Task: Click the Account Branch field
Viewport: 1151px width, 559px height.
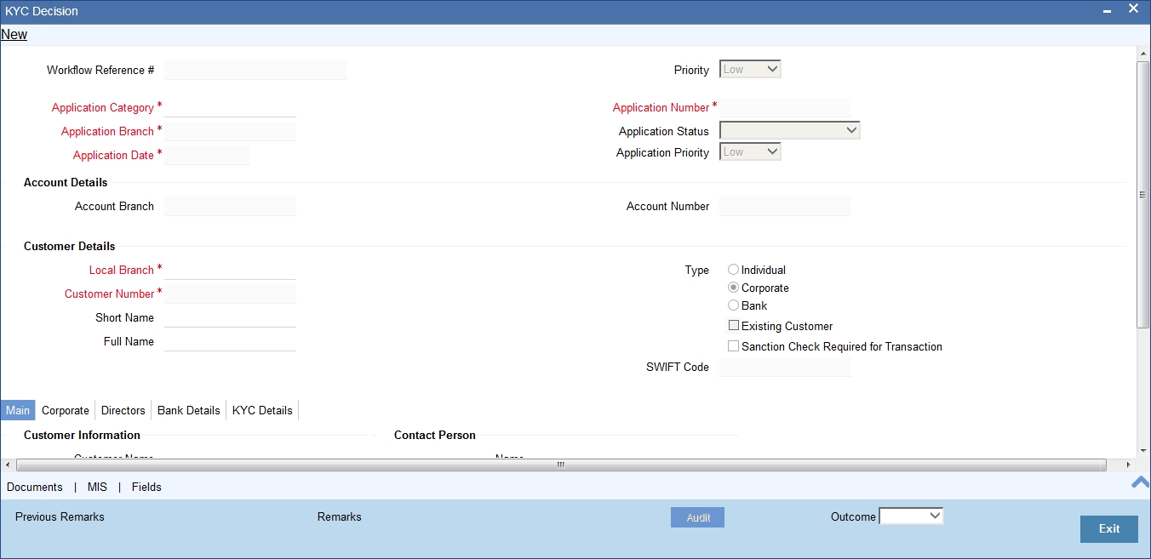Action: point(230,206)
